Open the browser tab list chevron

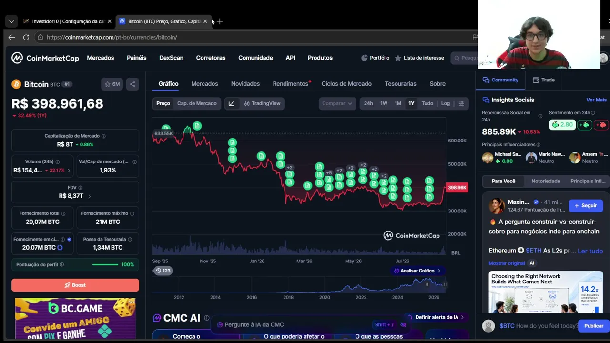11,21
